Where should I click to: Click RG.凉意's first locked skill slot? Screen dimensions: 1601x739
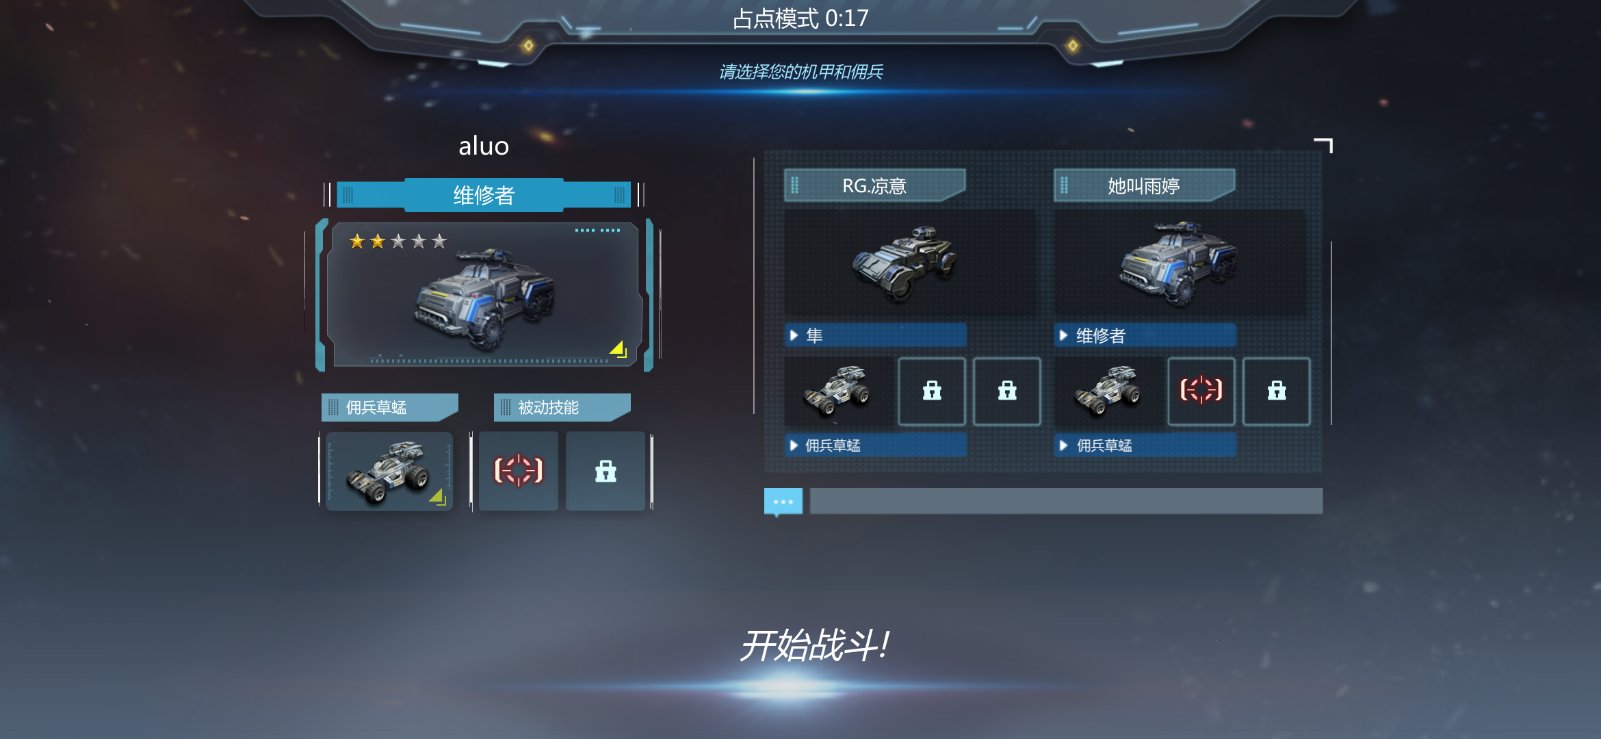pos(932,391)
